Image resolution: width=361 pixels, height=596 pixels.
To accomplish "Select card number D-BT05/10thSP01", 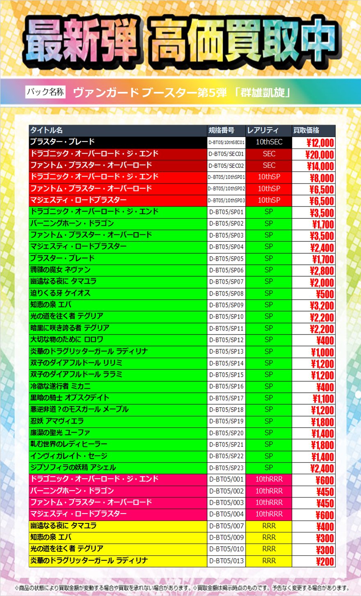I will tap(226, 177).
